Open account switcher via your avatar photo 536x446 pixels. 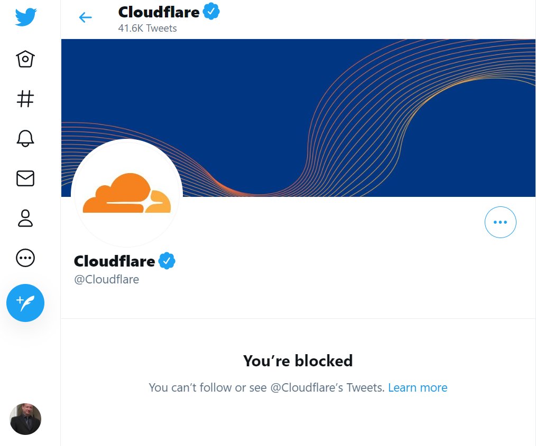pos(25,419)
